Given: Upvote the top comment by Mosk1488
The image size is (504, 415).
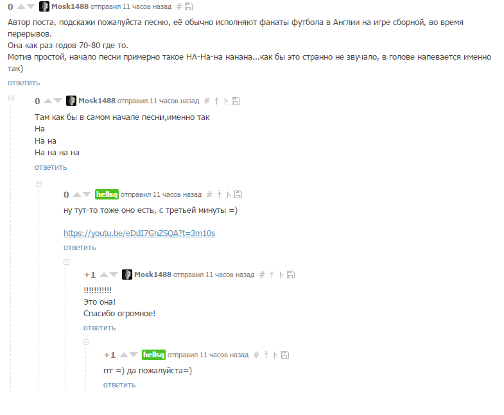Looking at the screenshot, I should click(x=21, y=6).
